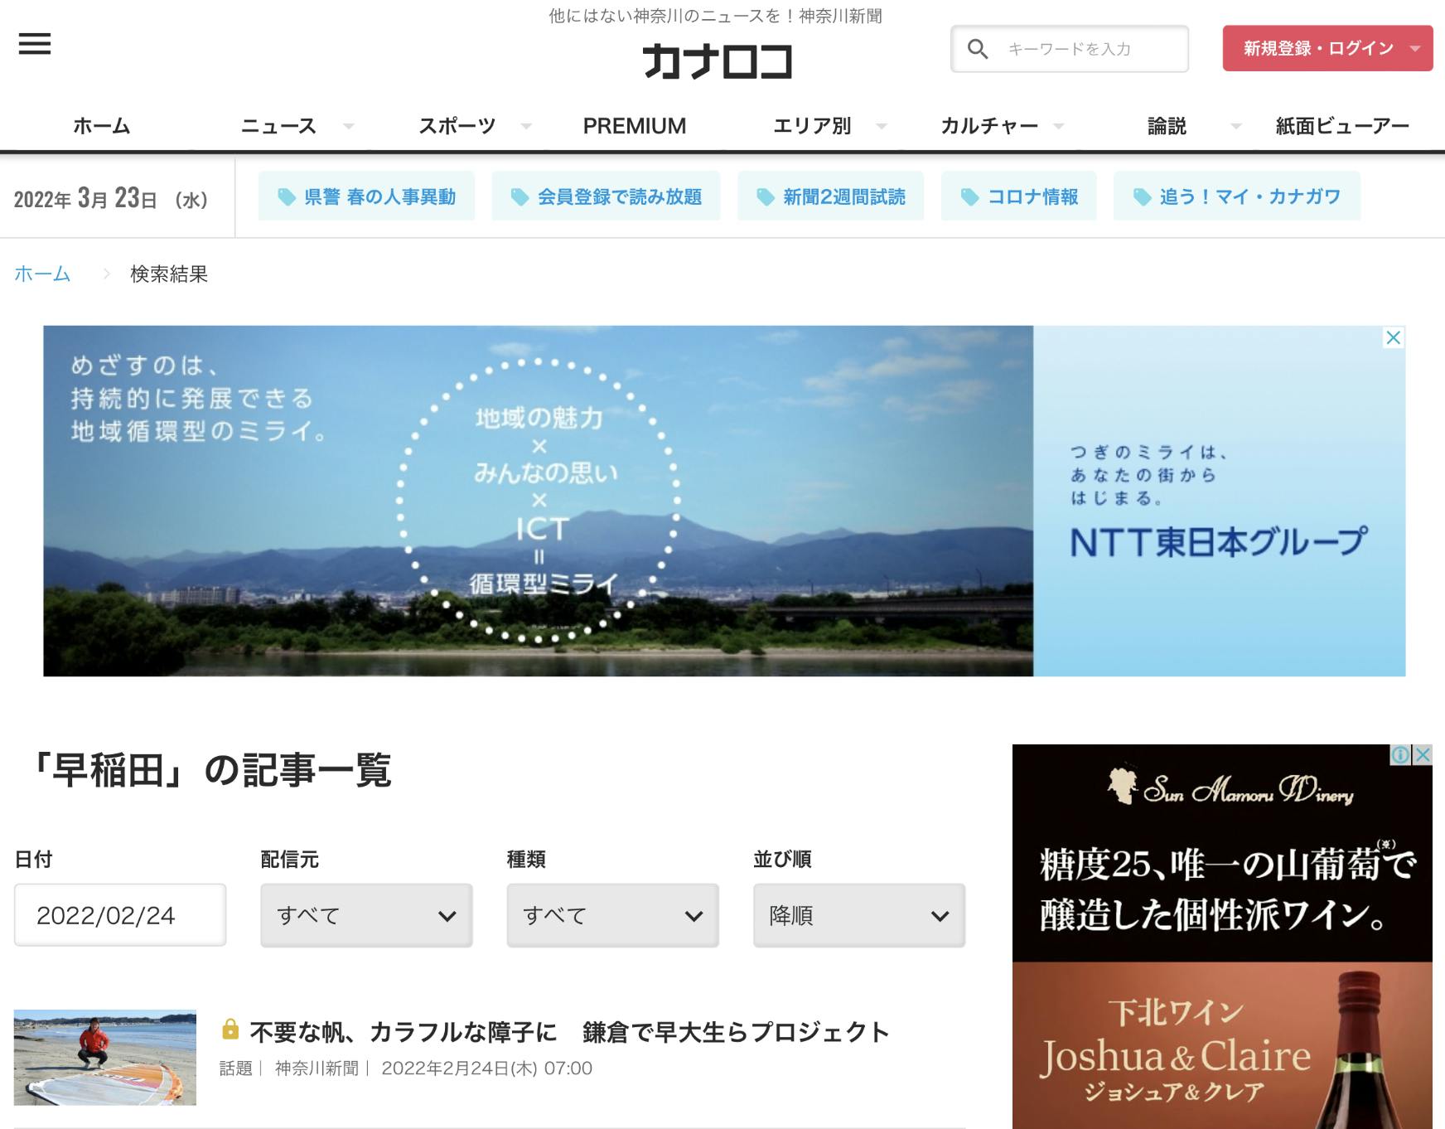Open the 紙面ビューアー menu item
This screenshot has width=1445, height=1129.
[x=1341, y=126]
